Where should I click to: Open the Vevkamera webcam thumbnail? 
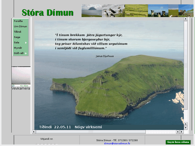click(21, 76)
